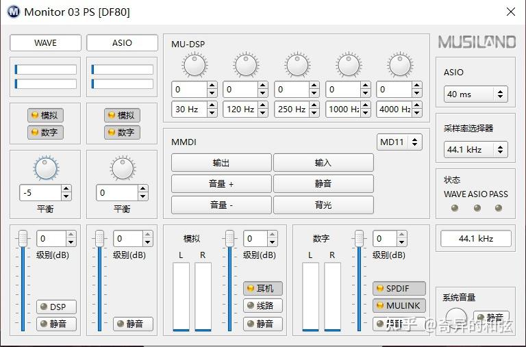Image resolution: width=526 pixels, height=347 pixels.
Task: Click the 背光 backlight button
Action: click(x=323, y=205)
